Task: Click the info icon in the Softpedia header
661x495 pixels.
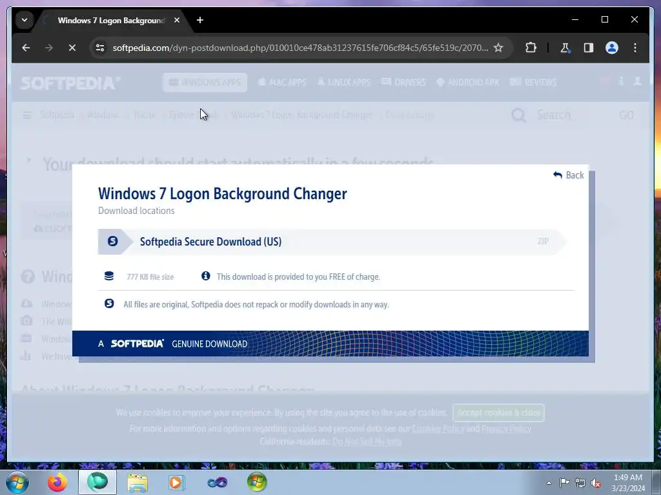Action: pos(621,81)
